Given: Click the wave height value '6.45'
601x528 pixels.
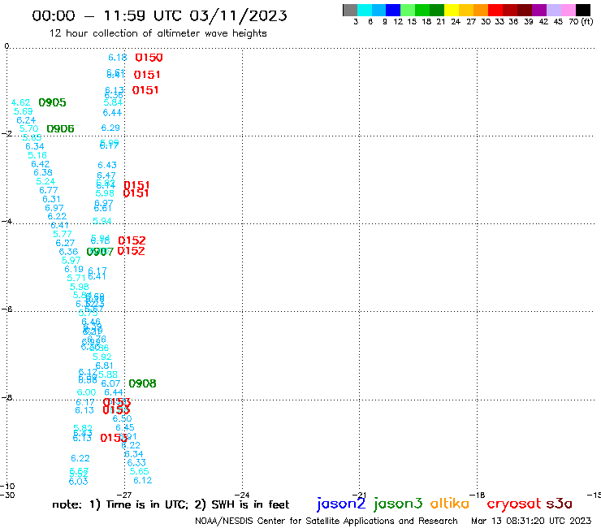Looking at the screenshot, I should coord(125,427).
